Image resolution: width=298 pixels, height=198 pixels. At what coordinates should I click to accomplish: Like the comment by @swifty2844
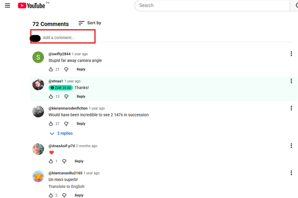(x=51, y=69)
